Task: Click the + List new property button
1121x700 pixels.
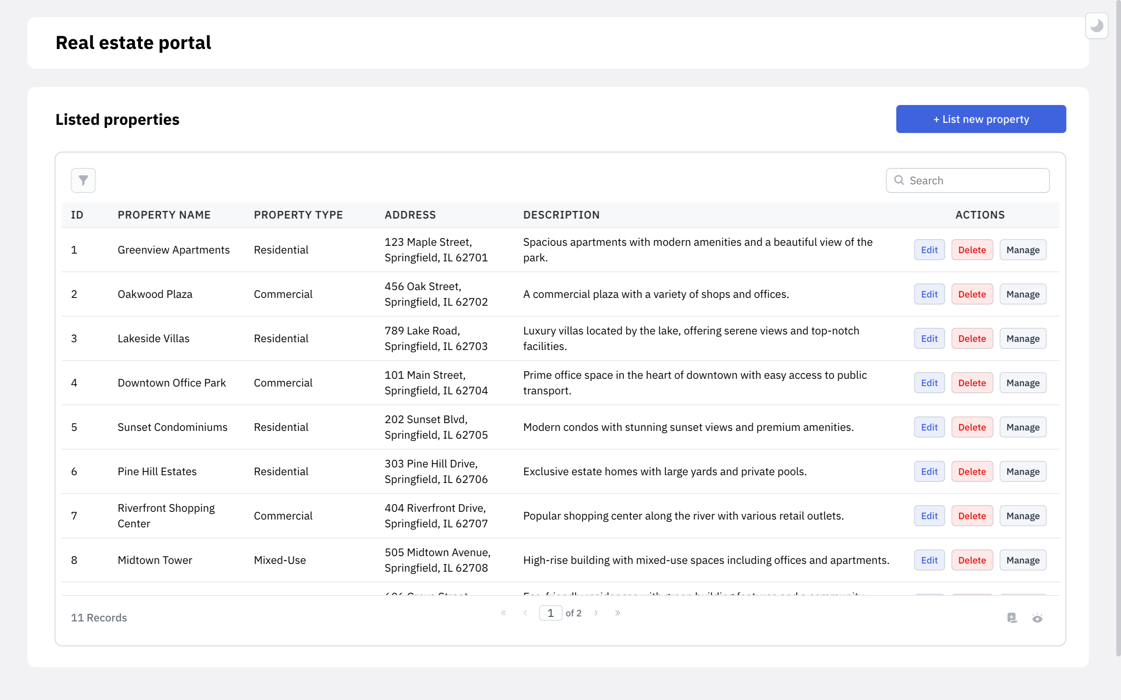Action: point(980,119)
